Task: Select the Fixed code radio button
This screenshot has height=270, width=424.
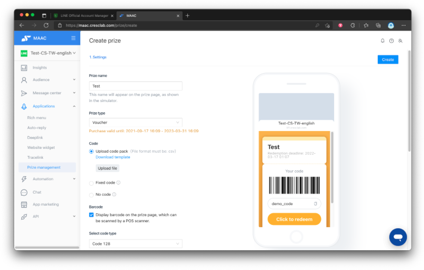Action: click(92, 183)
